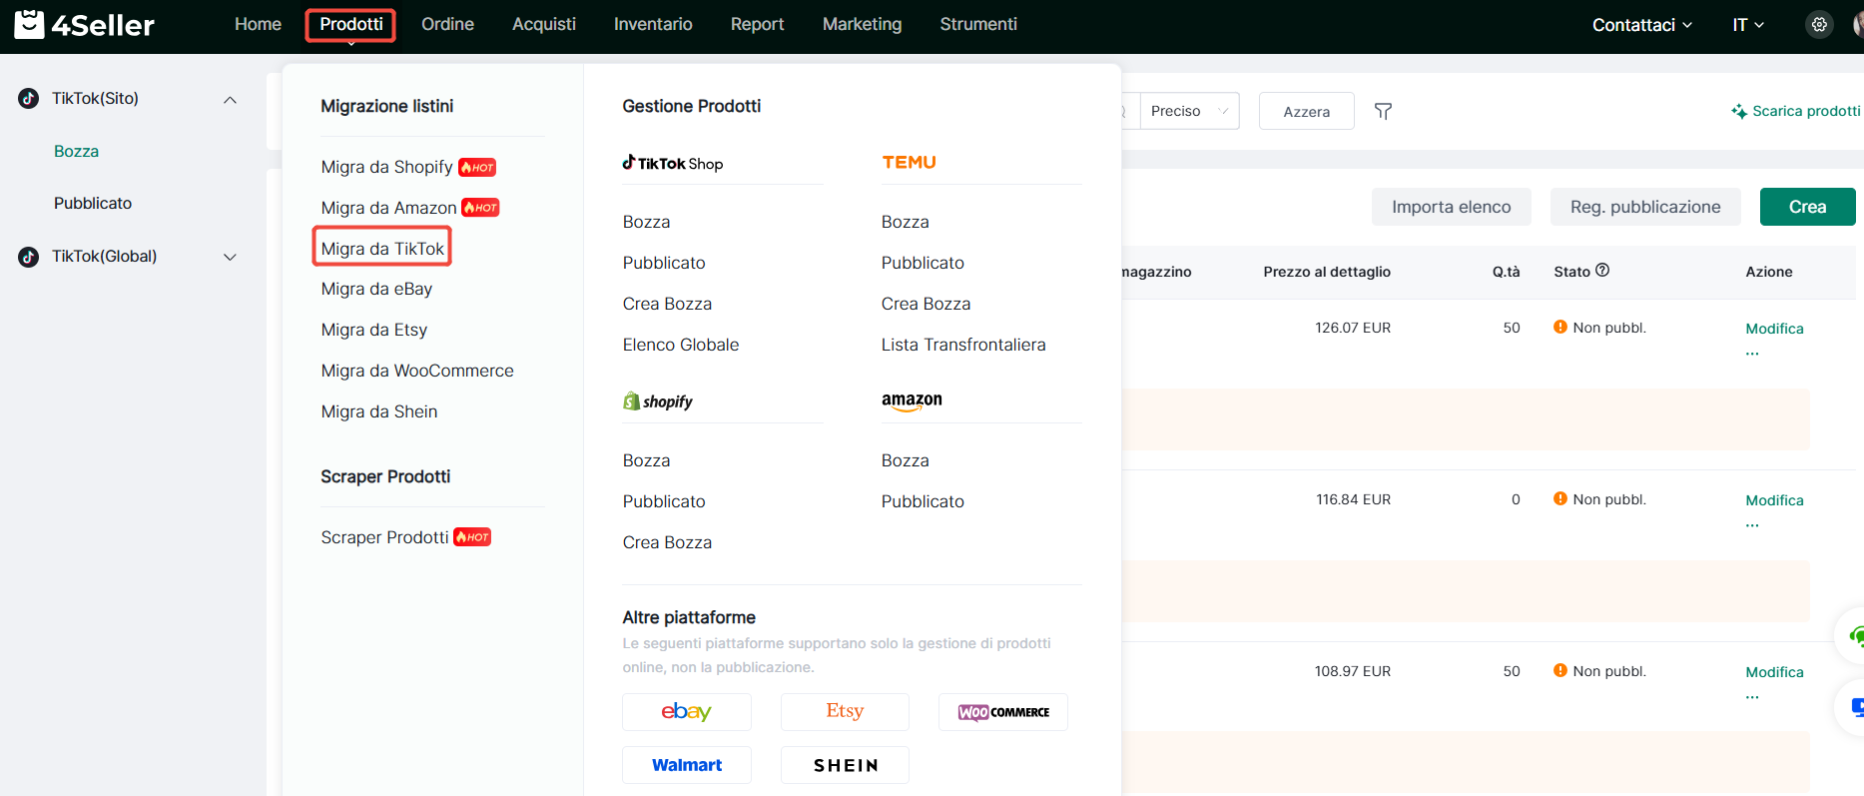The width and height of the screenshot is (1864, 796).
Task: Open Pubblicato under Amazon
Action: (923, 501)
